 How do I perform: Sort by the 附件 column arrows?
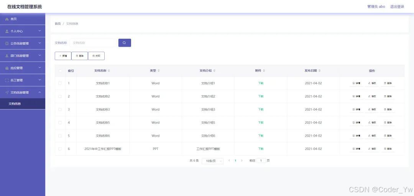[x=264, y=71]
